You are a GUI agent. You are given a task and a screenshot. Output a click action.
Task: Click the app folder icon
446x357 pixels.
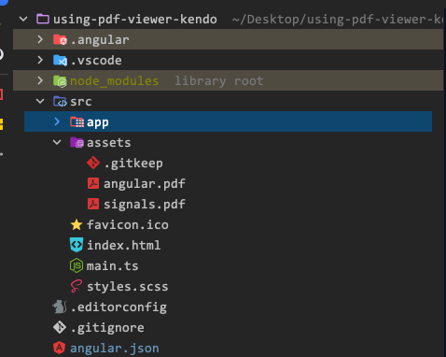coord(77,121)
